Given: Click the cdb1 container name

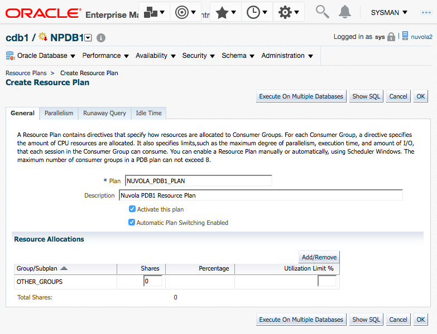Looking at the screenshot, I should tap(17, 37).
